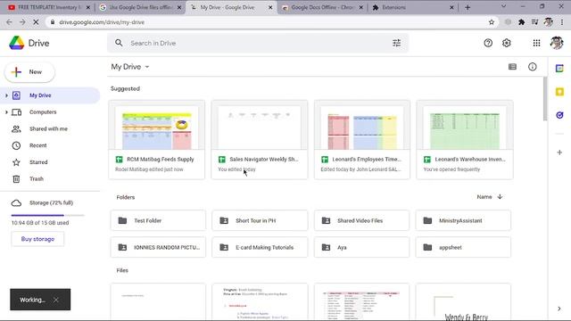Go back in browser history
Image resolution: width=571 pixels, height=321 pixels.
9,22
